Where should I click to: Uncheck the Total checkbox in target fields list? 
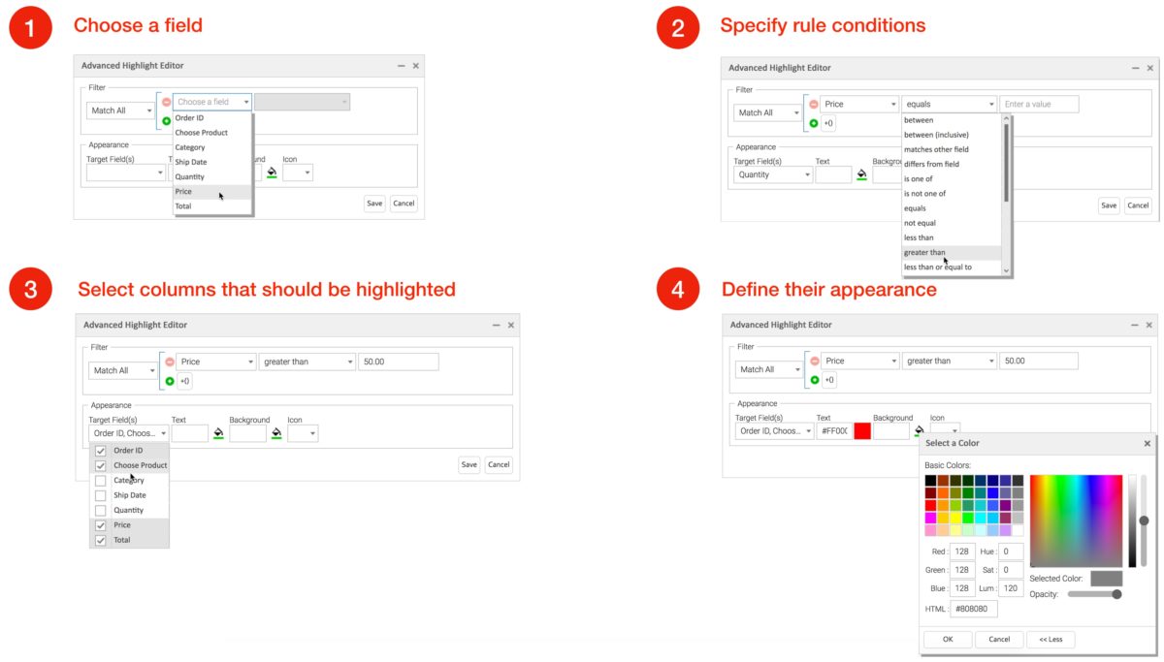101,540
